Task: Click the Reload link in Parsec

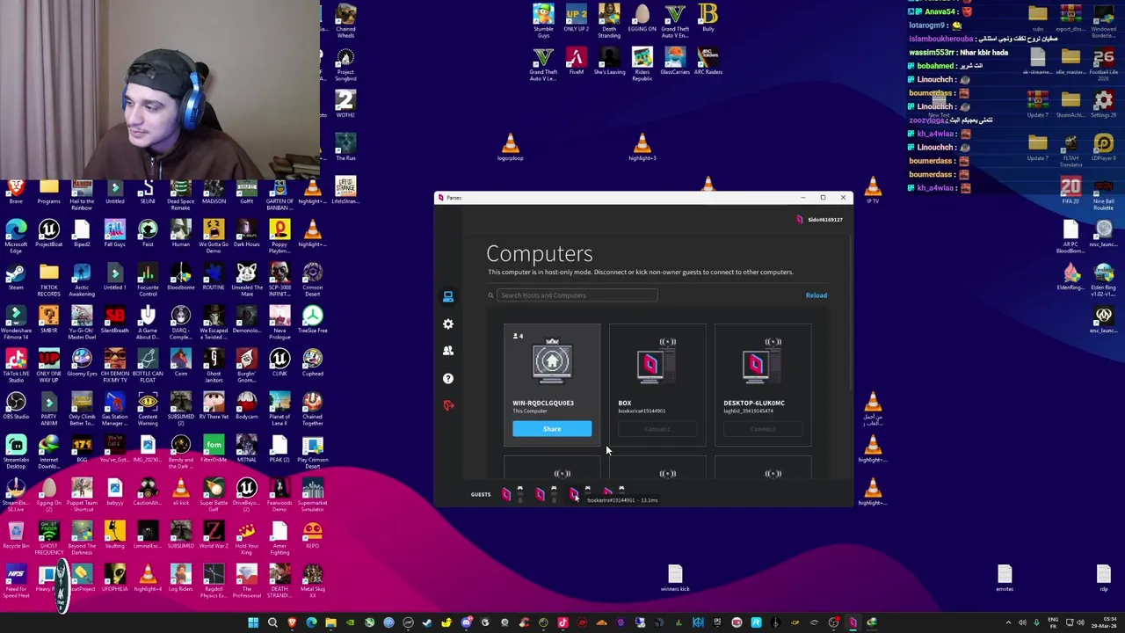Action: [x=816, y=295]
